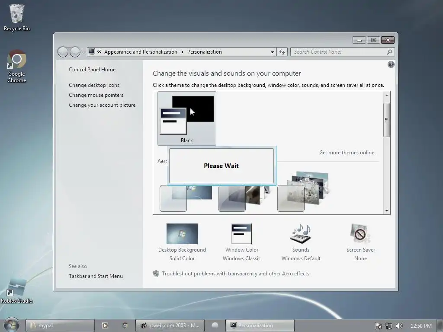
Task: Click the Control Panel address bar icon
Action: point(92,52)
